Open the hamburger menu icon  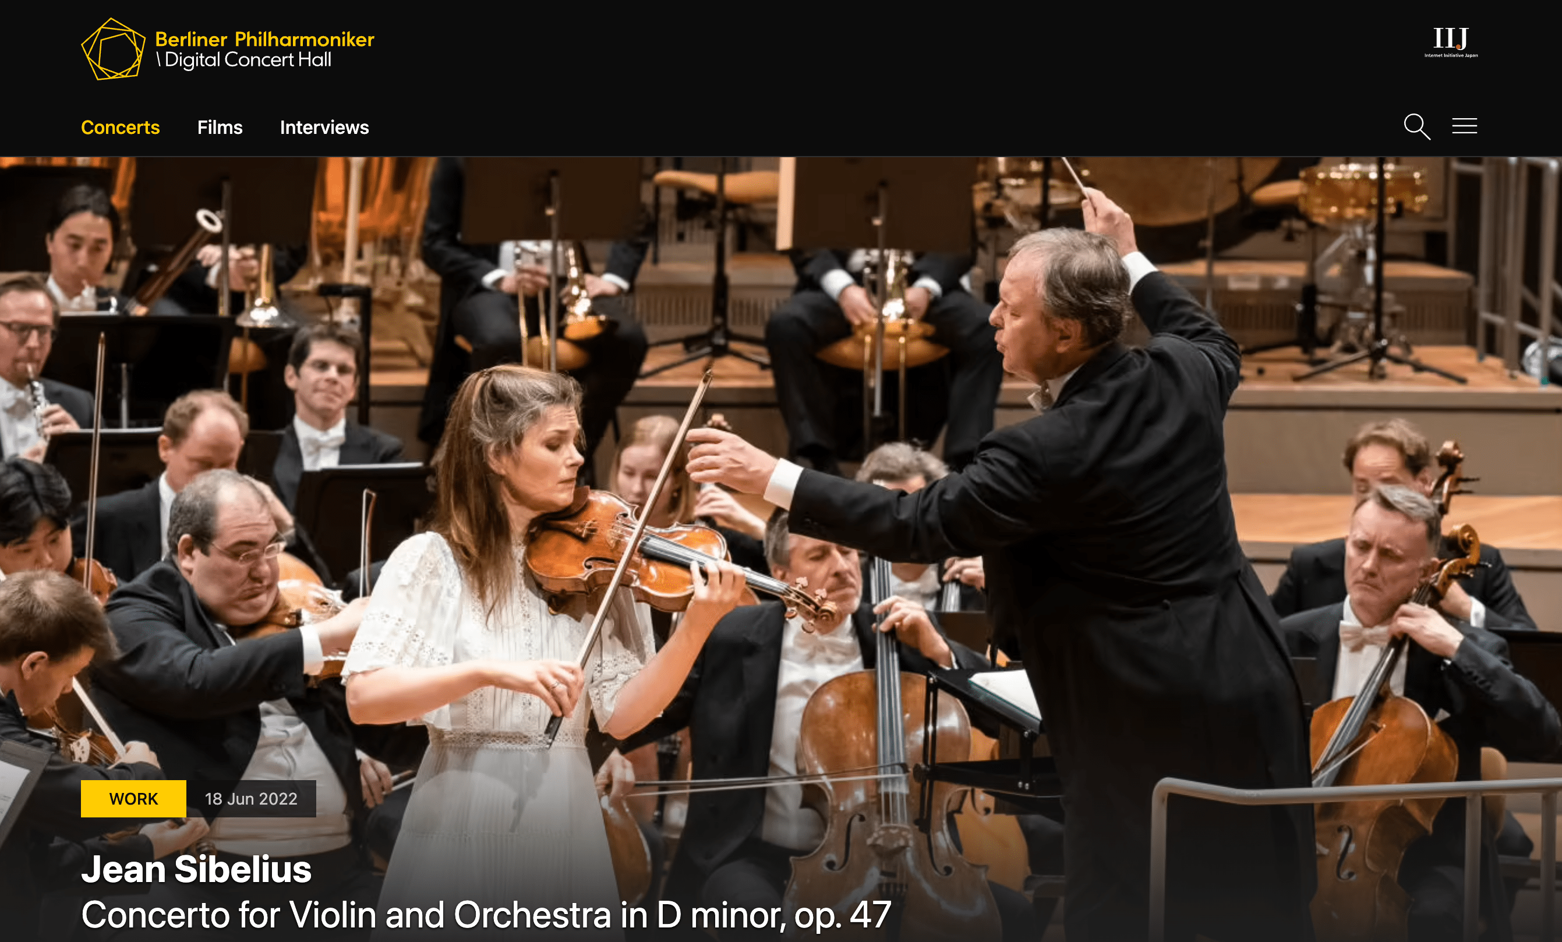[x=1464, y=126]
